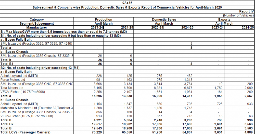This screenshot has width=255, height=134.
Task: Select the 'Tata Motors Ltd' row label
Action: [x=12, y=88]
